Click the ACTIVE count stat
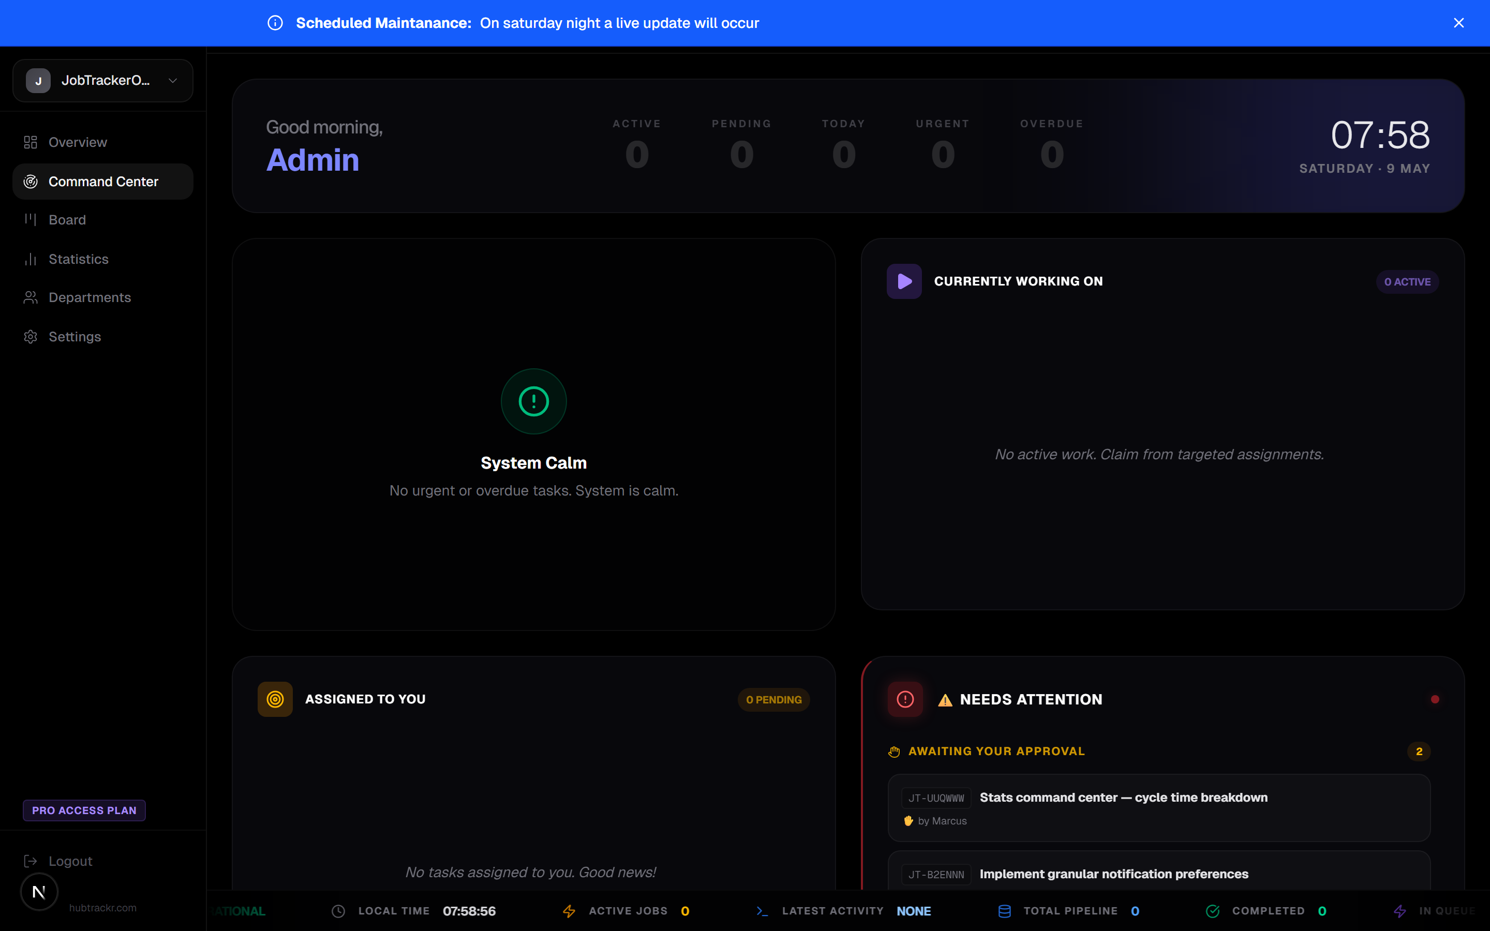 [x=637, y=144]
